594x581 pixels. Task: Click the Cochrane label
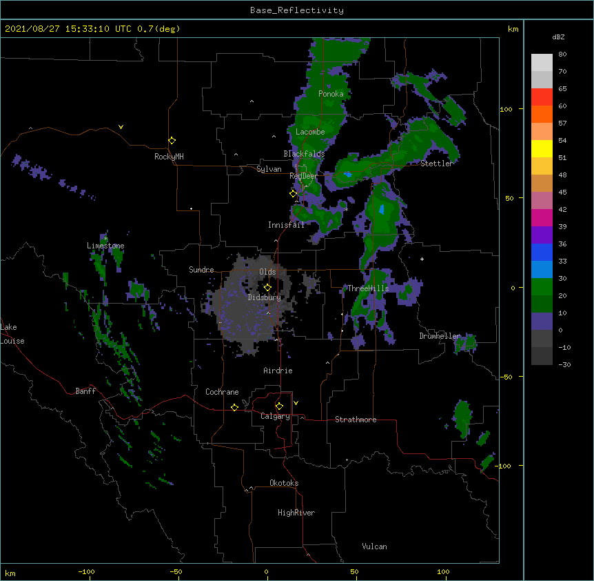coord(222,392)
